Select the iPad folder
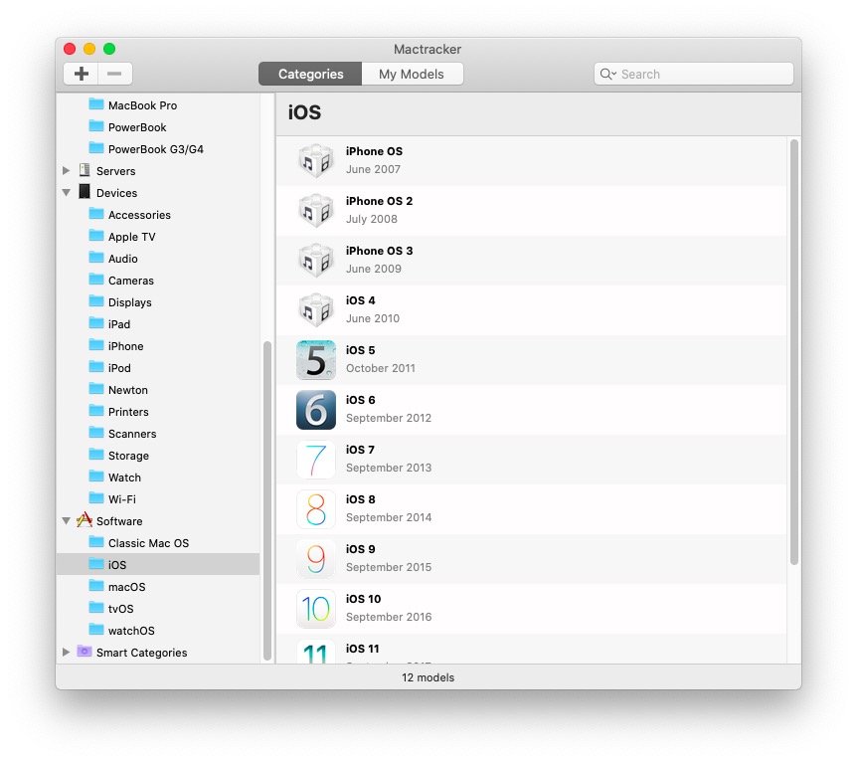Viewport: 857px width, 763px height. coord(157,323)
